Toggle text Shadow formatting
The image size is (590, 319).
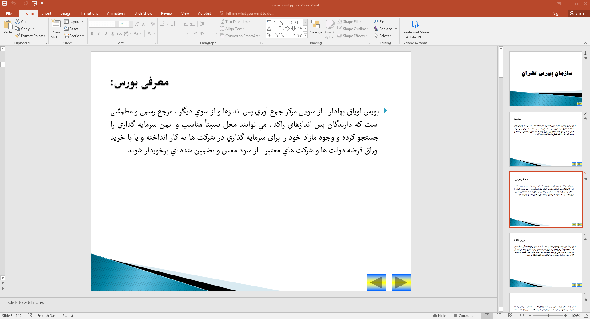(x=113, y=33)
